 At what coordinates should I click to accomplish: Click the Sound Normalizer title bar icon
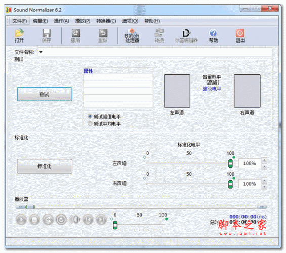pos(9,10)
